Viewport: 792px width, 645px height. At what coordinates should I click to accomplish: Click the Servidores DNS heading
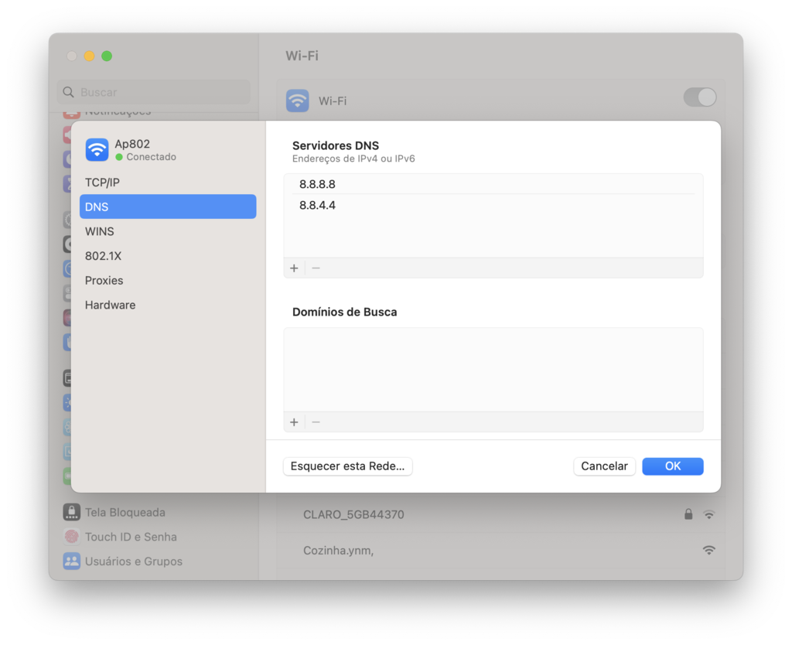coord(336,145)
